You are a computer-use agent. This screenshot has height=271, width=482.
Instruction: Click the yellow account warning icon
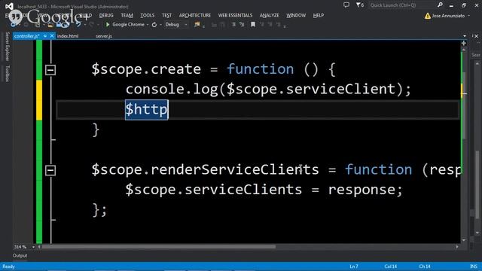tap(428, 16)
